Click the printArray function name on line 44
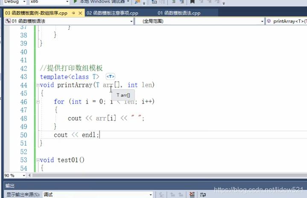This screenshot has height=198, width=307. pyautogui.click(x=75, y=85)
